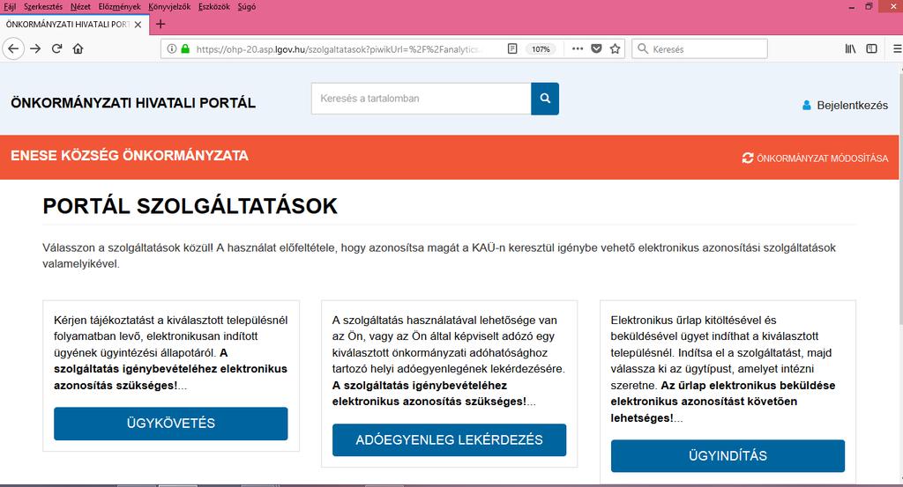Restore down the browser window
The image size is (903, 487).
point(869,7)
